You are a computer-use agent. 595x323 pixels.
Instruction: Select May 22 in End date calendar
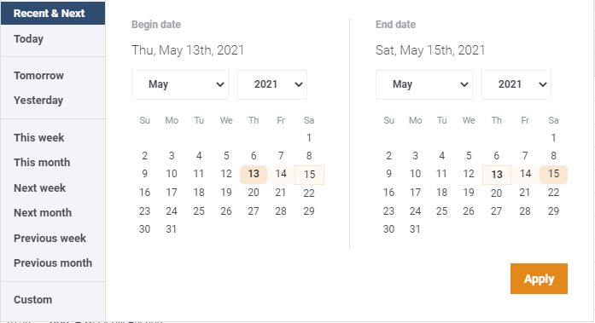(553, 193)
